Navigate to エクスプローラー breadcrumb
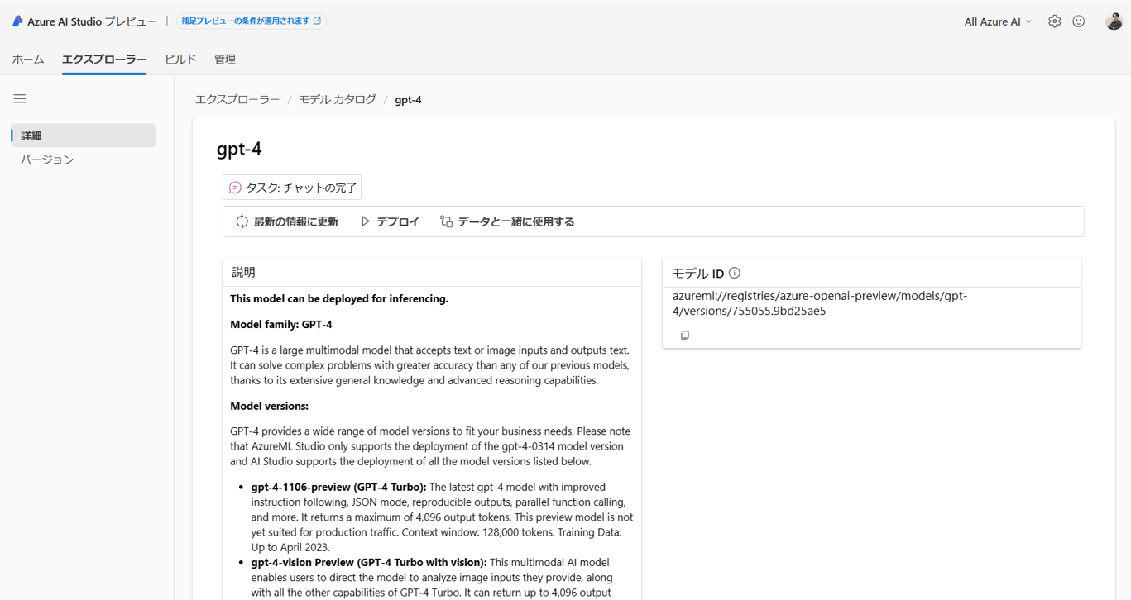The height and width of the screenshot is (600, 1131). [x=237, y=99]
